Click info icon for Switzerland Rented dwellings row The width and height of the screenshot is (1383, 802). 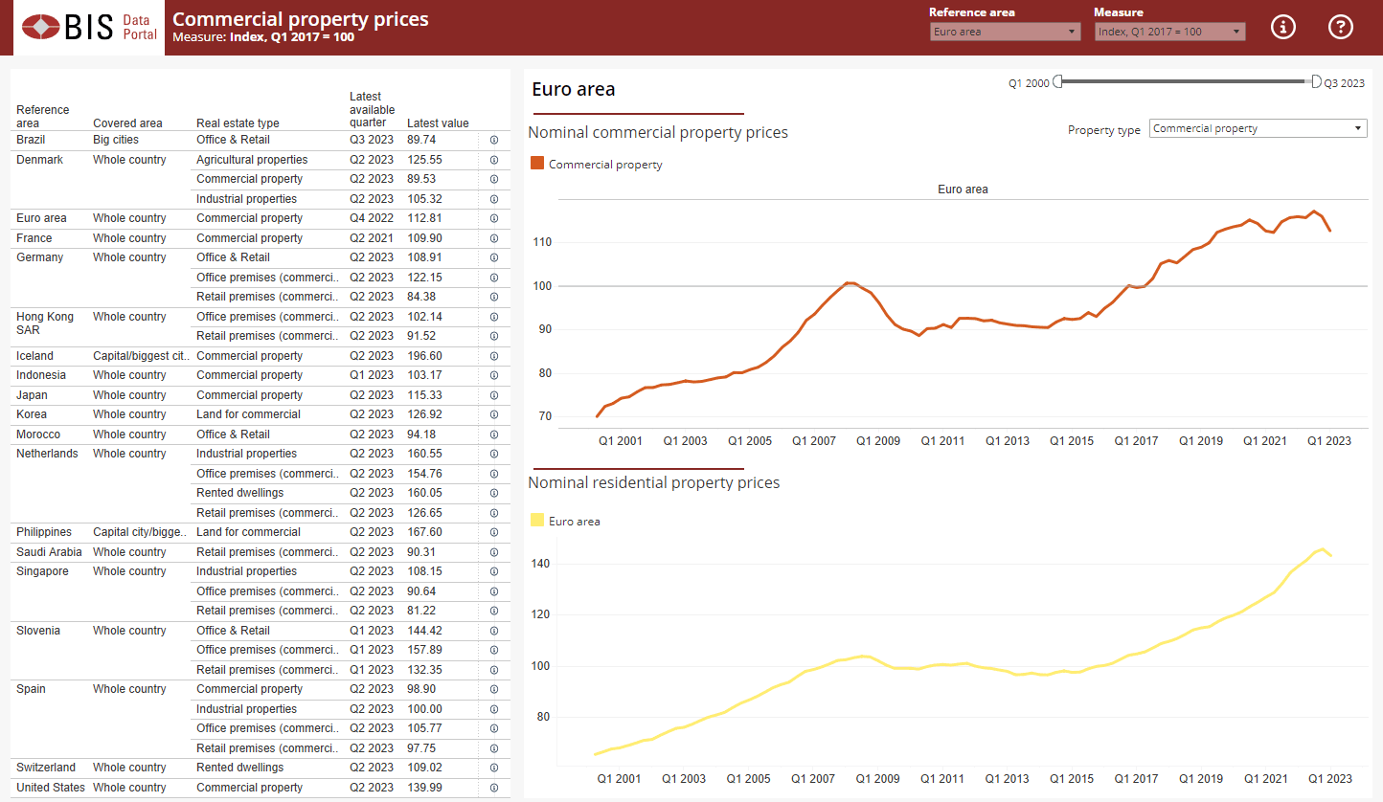494,768
